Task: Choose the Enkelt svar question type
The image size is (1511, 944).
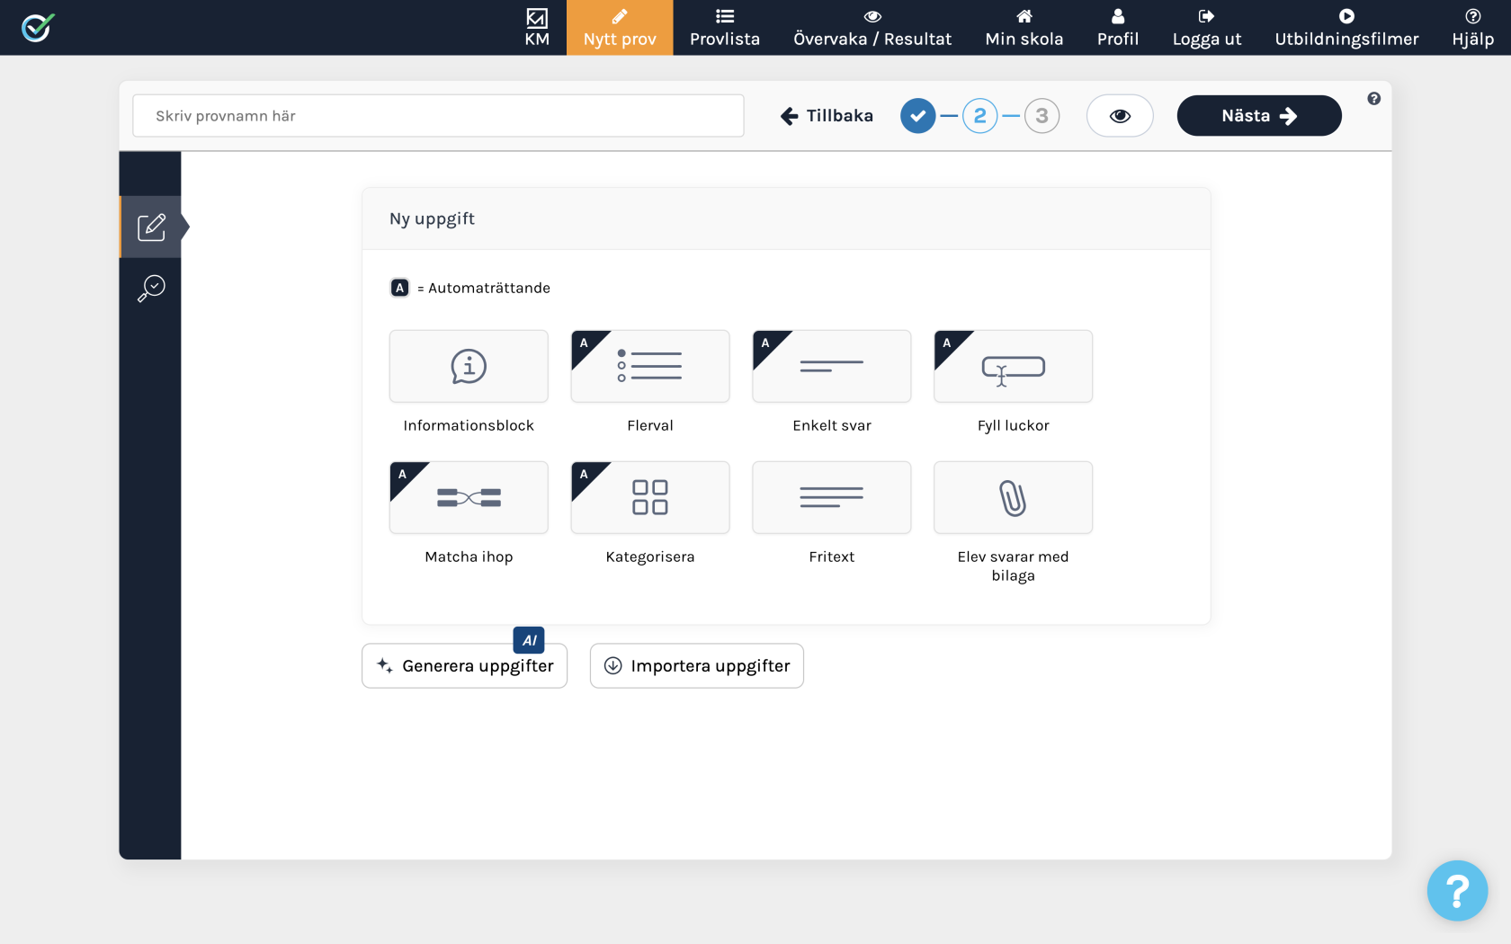Action: 832,366
